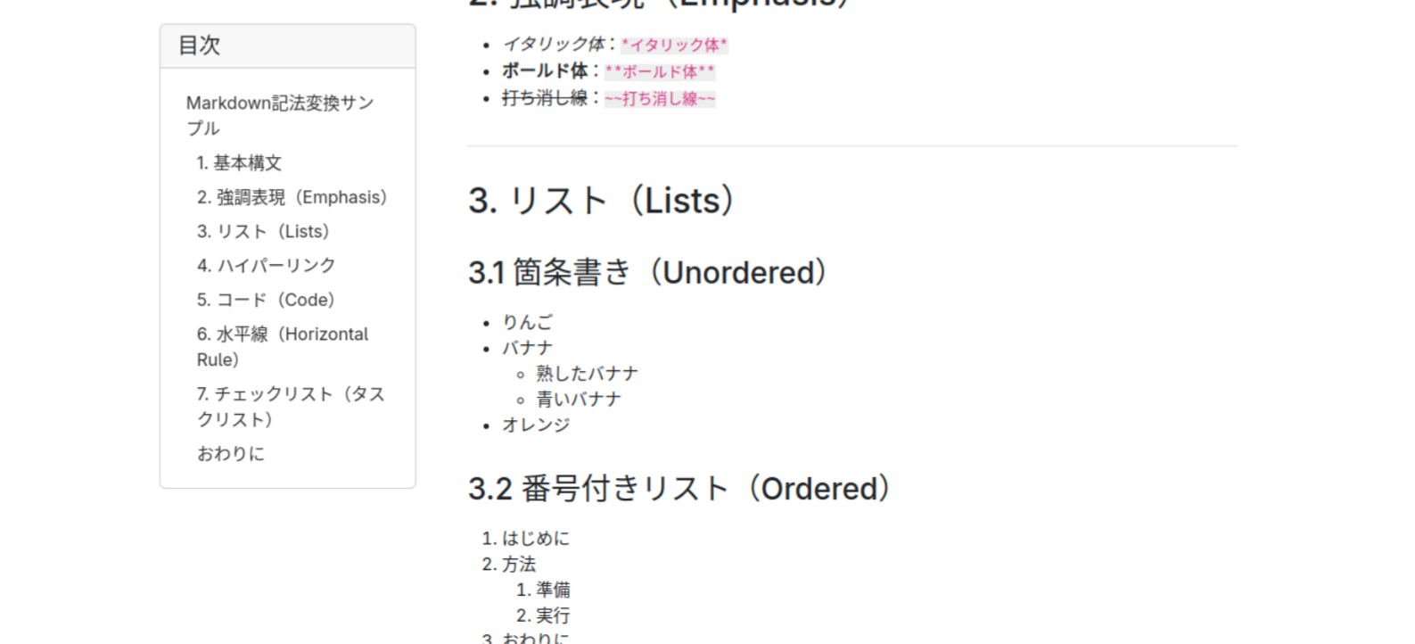Navigate to '4. ハイパーリンク' section
1415x644 pixels.
pos(266,266)
